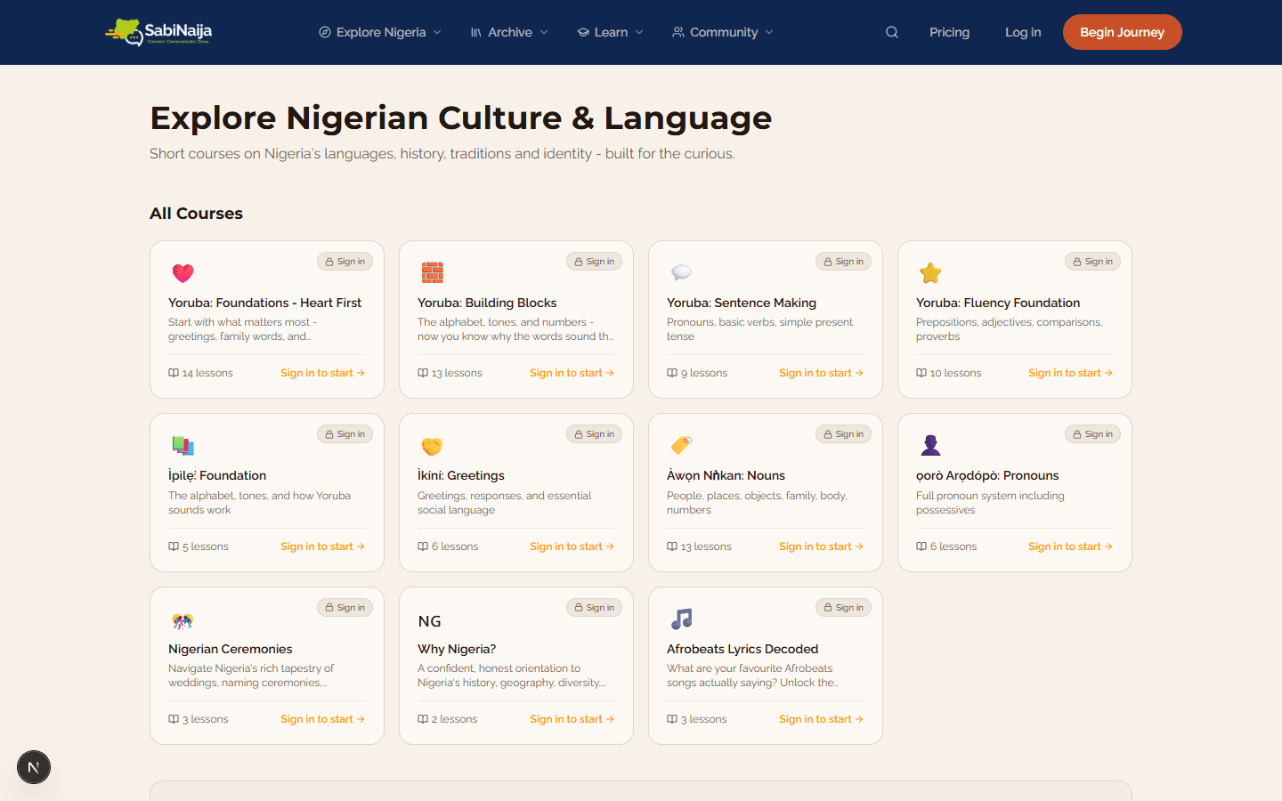Click the All Courses heading
Viewport: 1282px width, 801px height.
click(x=196, y=214)
